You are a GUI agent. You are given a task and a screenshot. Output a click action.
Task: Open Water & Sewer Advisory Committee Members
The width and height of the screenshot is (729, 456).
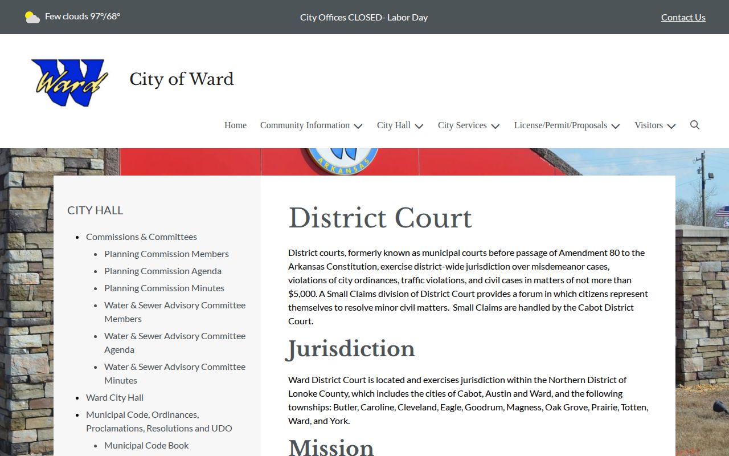coord(175,312)
